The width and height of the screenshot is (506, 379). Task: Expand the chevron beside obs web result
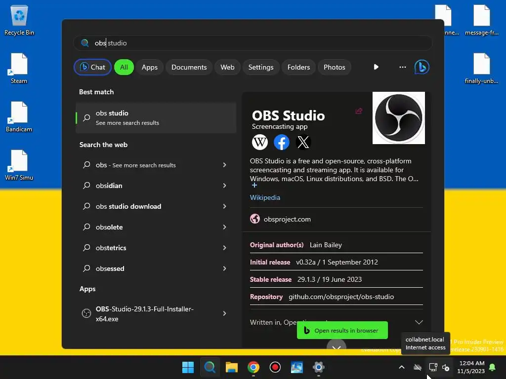click(x=225, y=165)
